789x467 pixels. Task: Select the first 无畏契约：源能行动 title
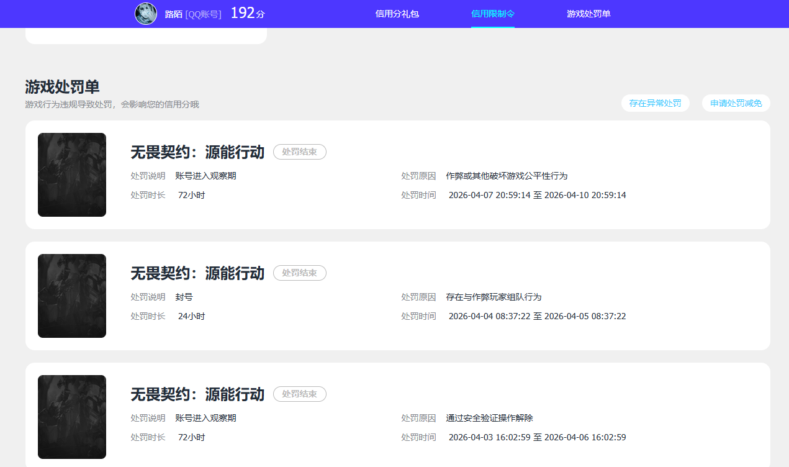tap(197, 152)
